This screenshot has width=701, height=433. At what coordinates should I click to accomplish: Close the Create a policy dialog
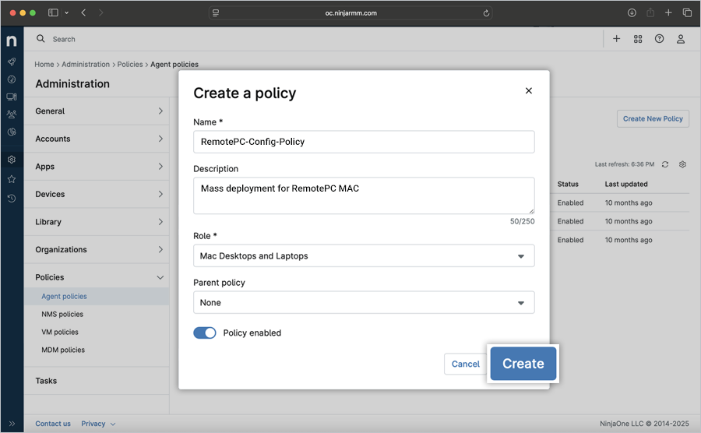coord(529,91)
